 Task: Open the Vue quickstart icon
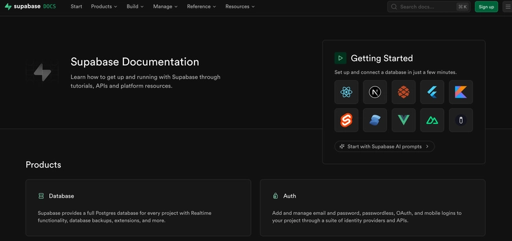(x=404, y=120)
